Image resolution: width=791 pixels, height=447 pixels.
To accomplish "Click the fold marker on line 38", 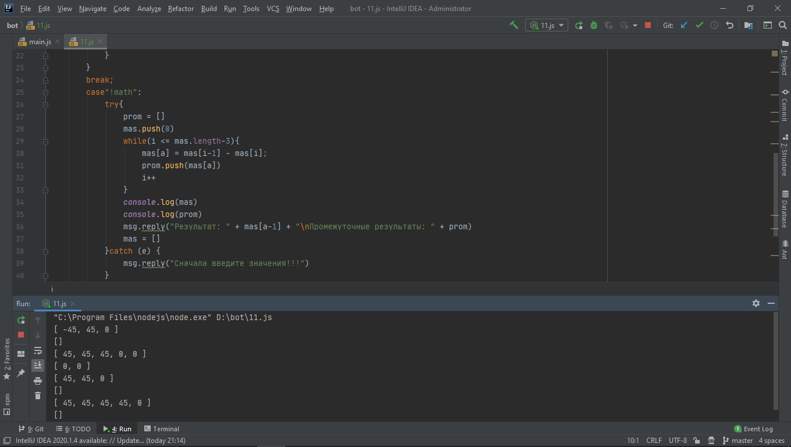I will (x=45, y=251).
